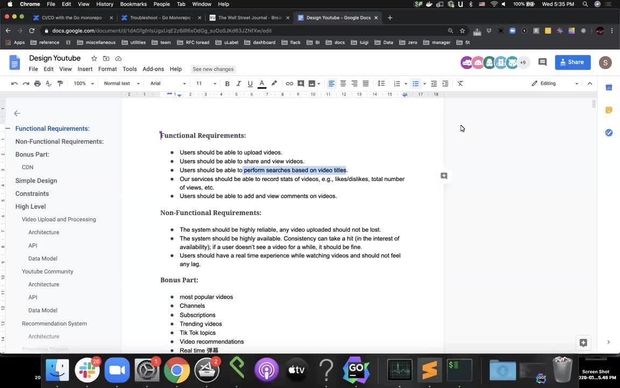Click the Redo icon in the toolbar
The image size is (620, 388).
[x=26, y=84]
